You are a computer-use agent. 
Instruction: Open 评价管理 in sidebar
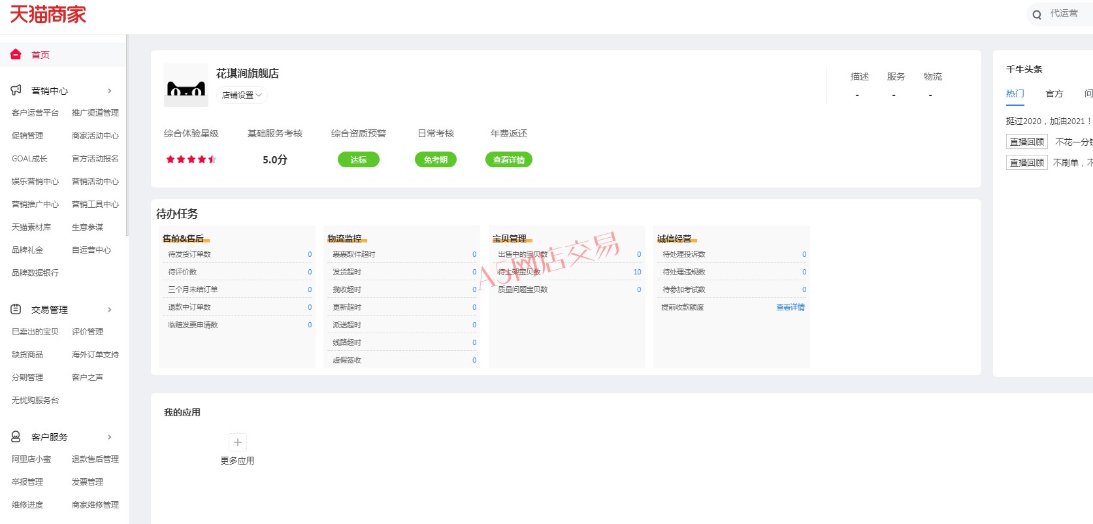tap(88, 332)
